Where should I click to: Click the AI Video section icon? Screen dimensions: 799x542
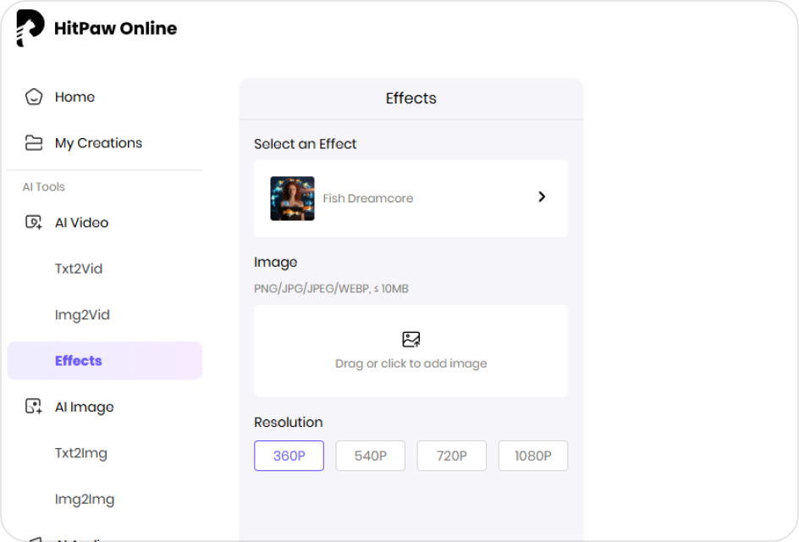click(34, 223)
